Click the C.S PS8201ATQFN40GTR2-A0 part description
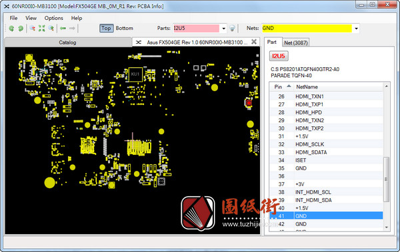This screenshot has width=400, height=252. [x=305, y=69]
